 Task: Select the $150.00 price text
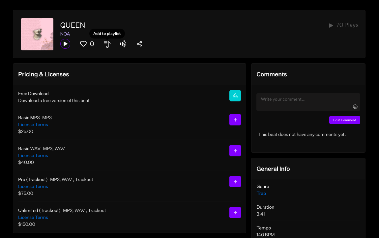[27, 224]
